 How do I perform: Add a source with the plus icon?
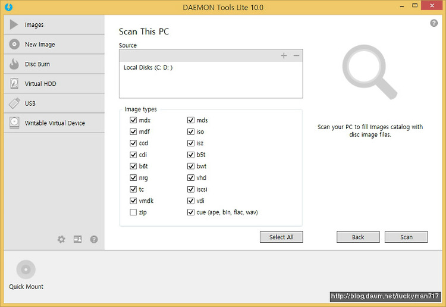point(284,55)
